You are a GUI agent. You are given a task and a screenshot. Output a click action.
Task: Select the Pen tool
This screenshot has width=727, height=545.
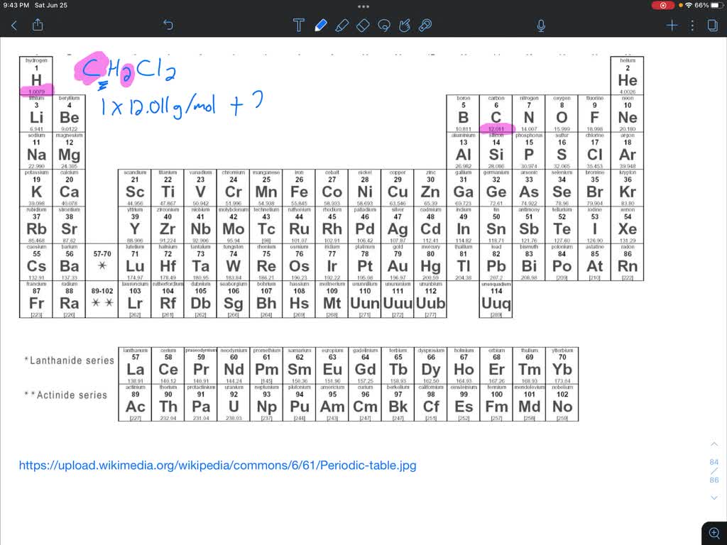[320, 26]
